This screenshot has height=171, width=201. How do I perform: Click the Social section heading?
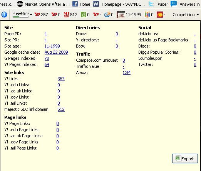pos(145,28)
